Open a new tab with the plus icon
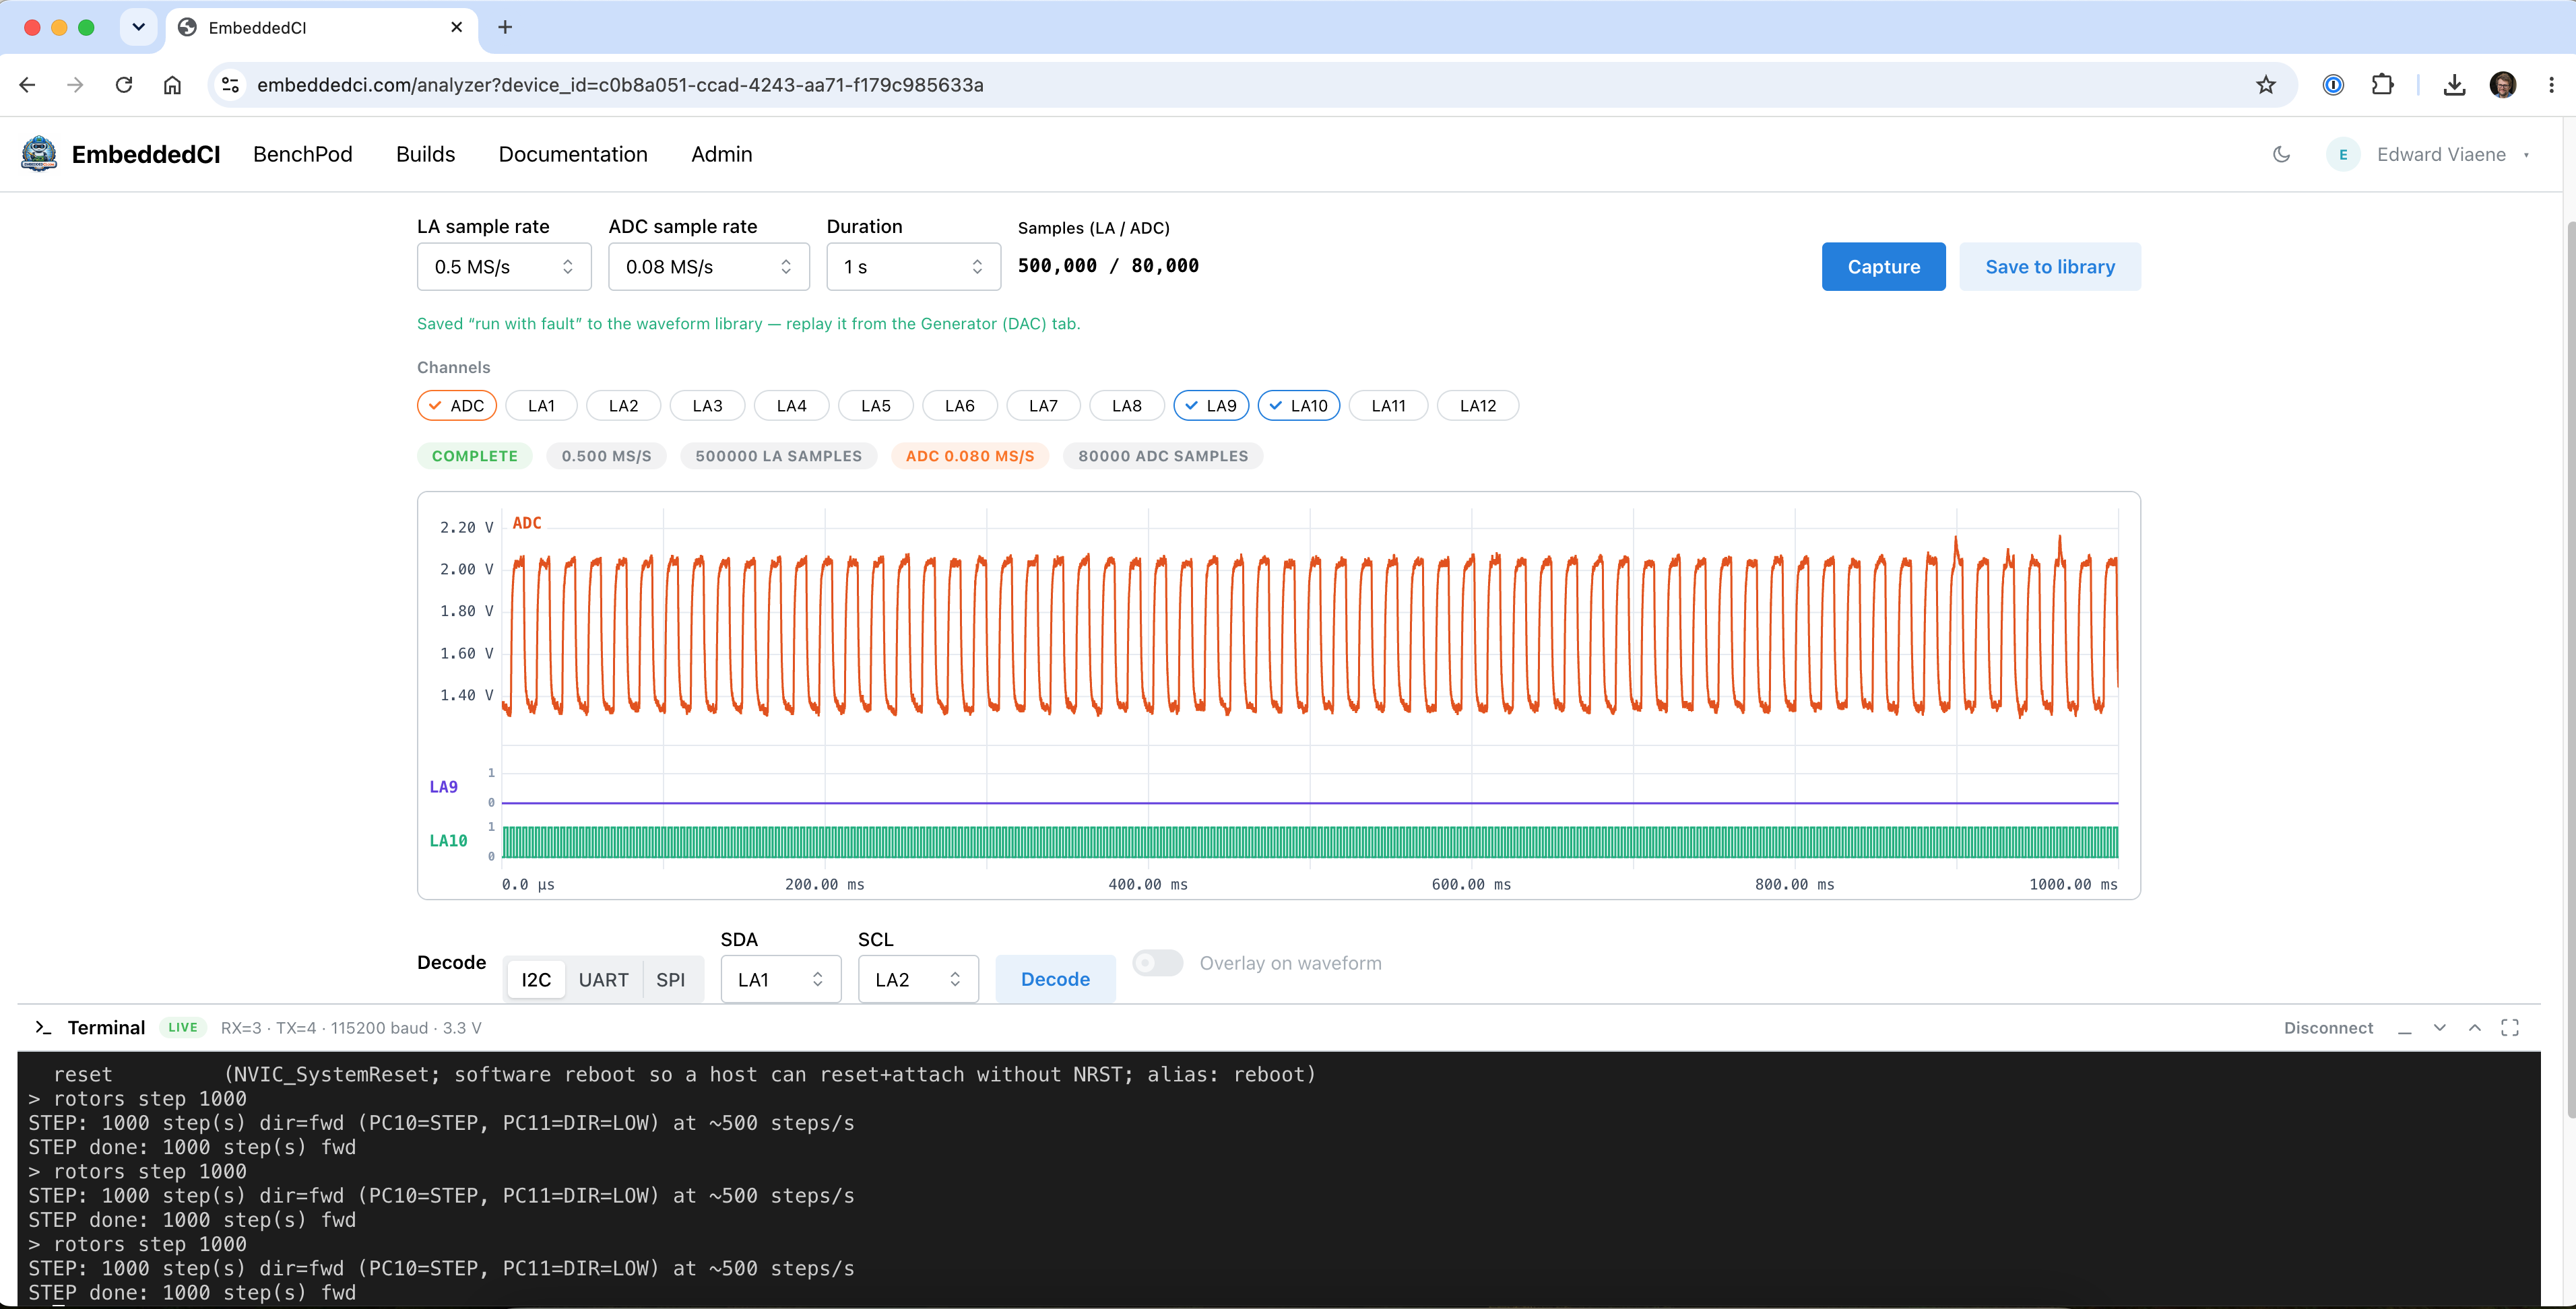The width and height of the screenshot is (2576, 1309). click(505, 27)
